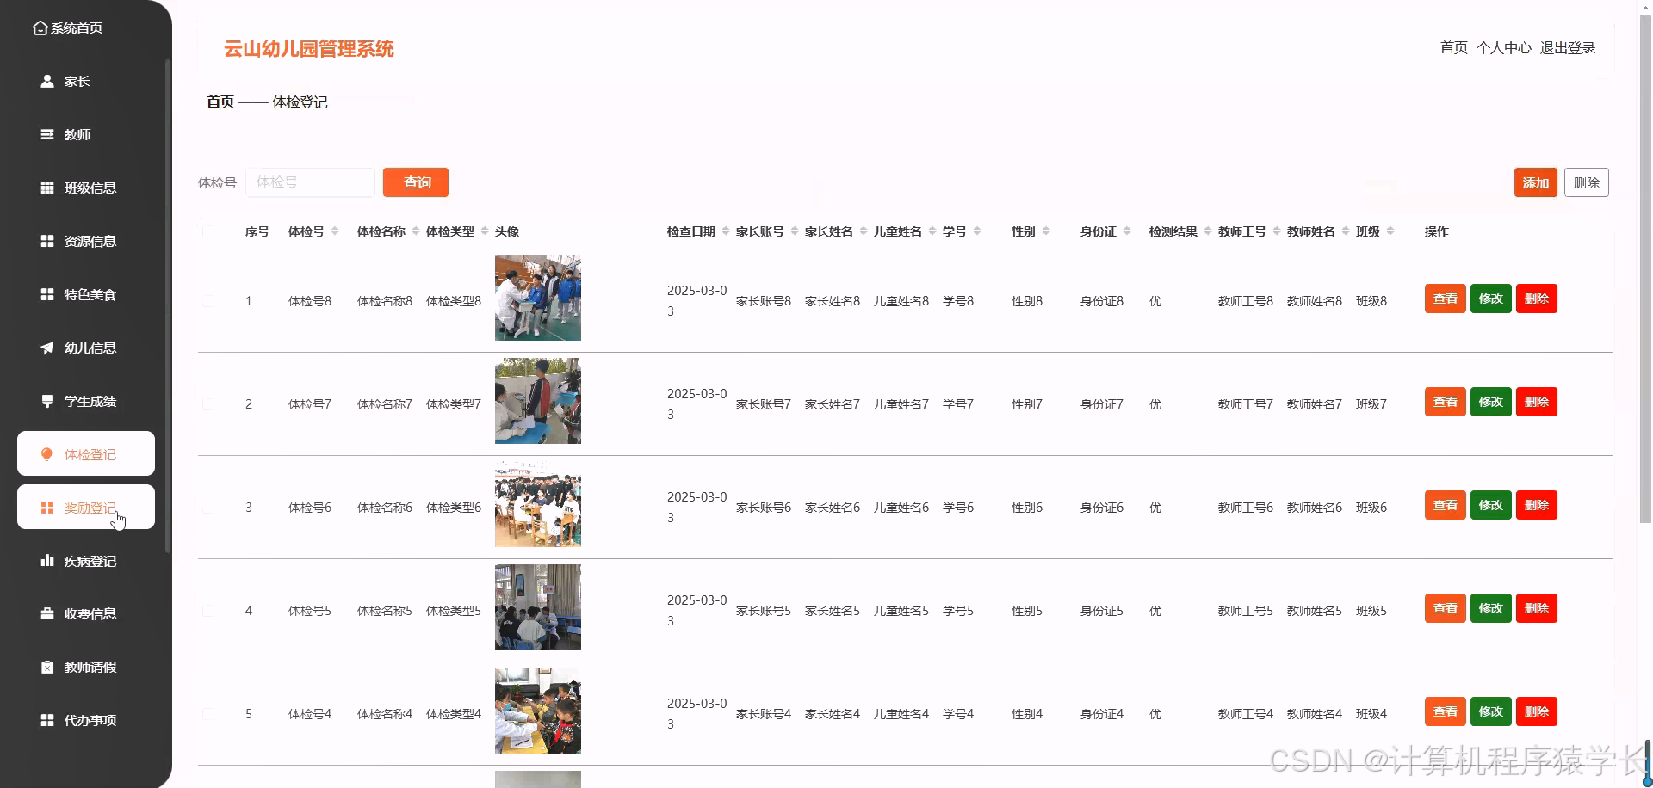
Task: Click 查看 for row 体检号8
Action: (1446, 299)
